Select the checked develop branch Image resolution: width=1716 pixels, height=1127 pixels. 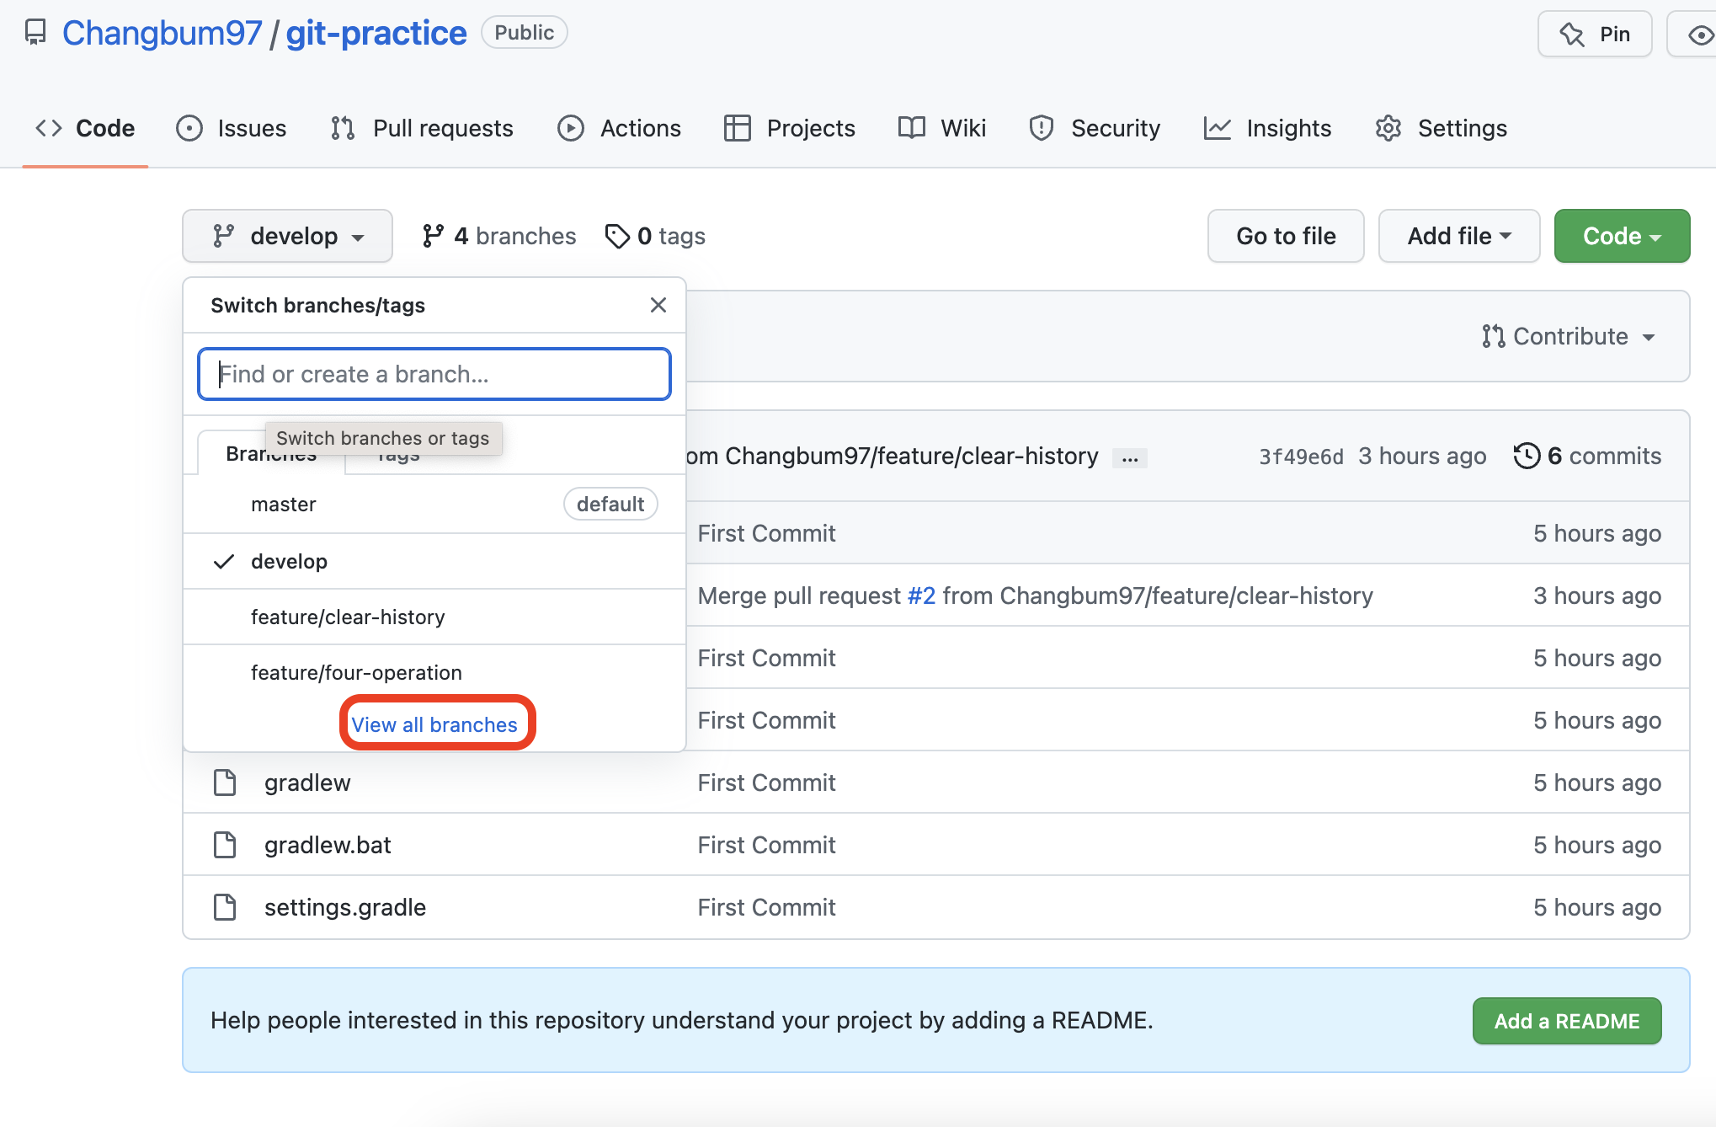(x=289, y=561)
